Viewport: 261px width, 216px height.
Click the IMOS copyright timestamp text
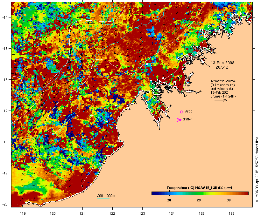pyautogui.click(x=257, y=170)
